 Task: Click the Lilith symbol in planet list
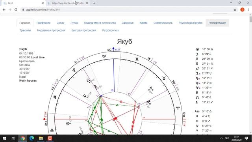click(x=197, y=102)
